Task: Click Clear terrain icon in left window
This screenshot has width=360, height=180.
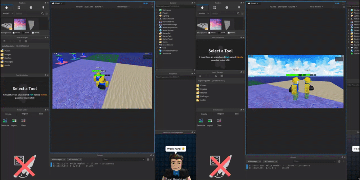Action: [23, 121]
